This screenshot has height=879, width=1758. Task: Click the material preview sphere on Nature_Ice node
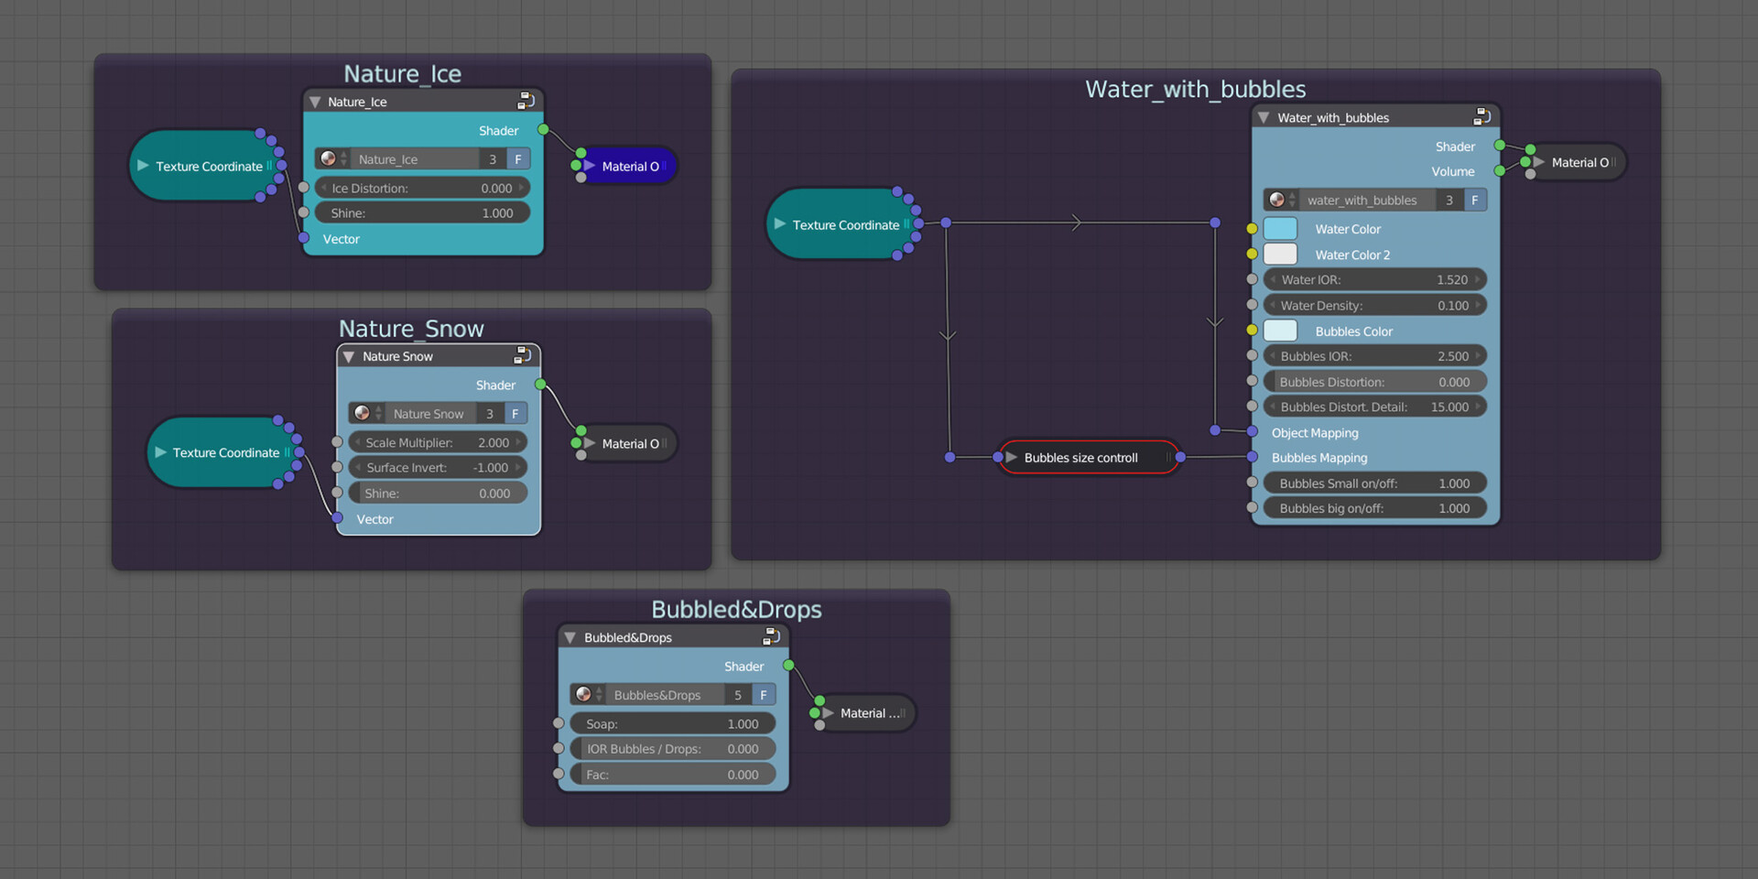tap(330, 158)
